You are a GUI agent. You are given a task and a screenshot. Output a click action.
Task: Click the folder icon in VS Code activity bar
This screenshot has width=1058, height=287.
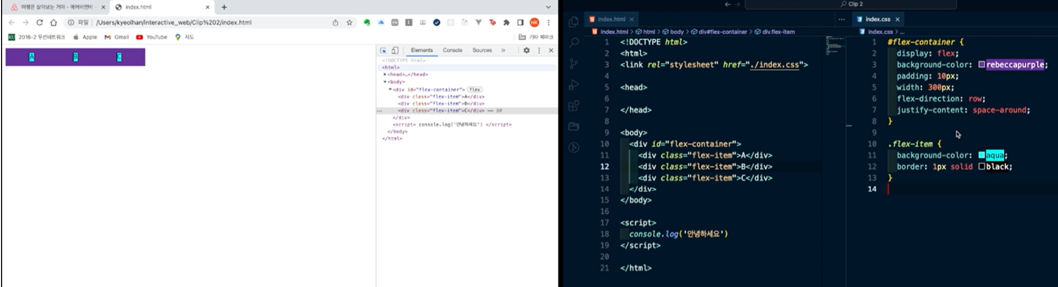click(573, 127)
